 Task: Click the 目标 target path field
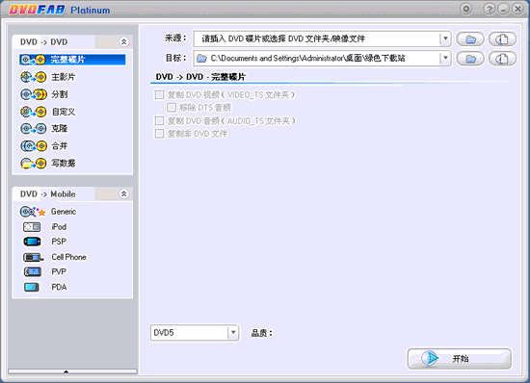[322, 59]
